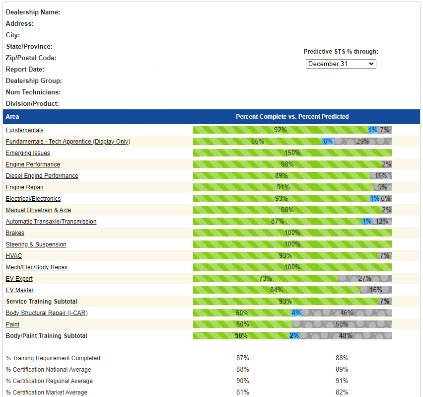This screenshot has width=423, height=397.
Task: Open the EV Master link
Action: click(20, 290)
